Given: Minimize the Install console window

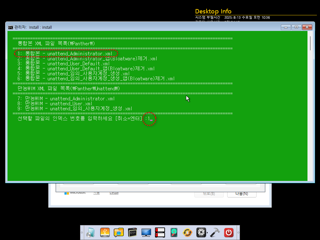Looking at the screenshot, I should pos(286,27).
